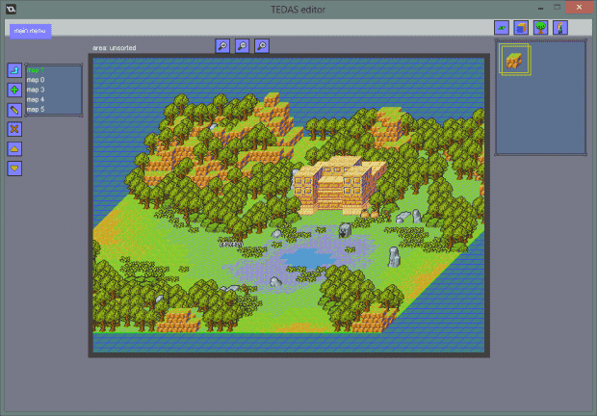597x416 pixels.
Task: Select the pencil edit map icon
Action: click(14, 109)
